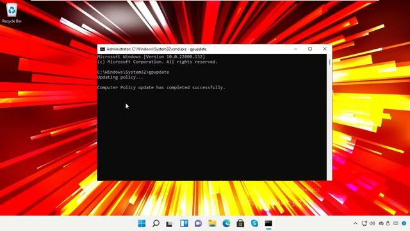410x231 pixels.
Task: Click the 'Microsoft Windows [Version 10.0.22000.132]' line
Action: tap(151, 56)
